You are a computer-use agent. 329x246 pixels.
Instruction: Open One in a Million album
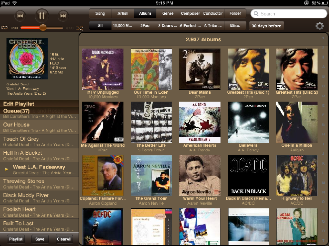tap(297, 123)
